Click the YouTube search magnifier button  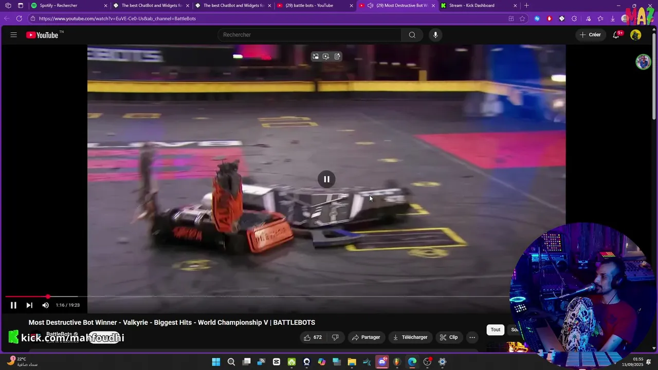pos(412,35)
